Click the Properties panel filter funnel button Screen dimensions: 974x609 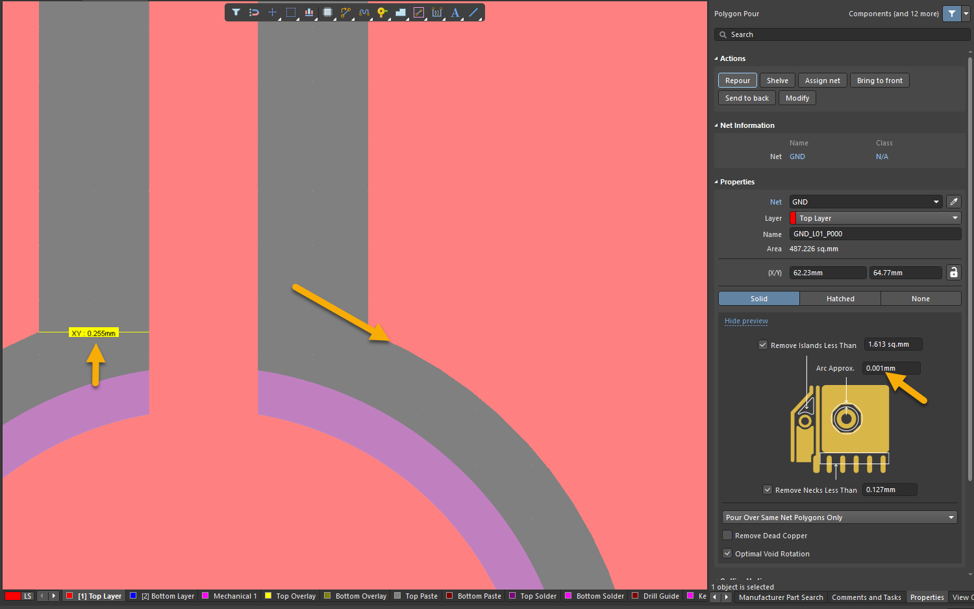click(952, 14)
